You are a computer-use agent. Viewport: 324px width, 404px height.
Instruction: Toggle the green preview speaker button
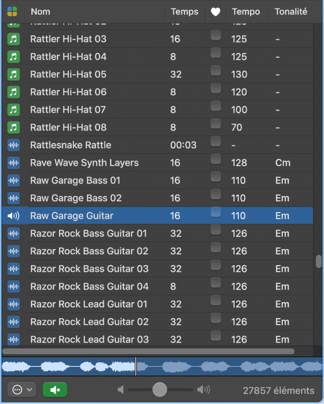55,390
